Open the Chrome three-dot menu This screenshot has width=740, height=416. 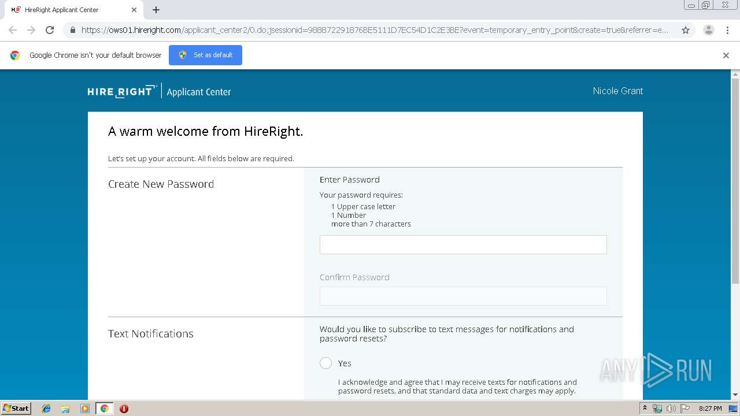727,30
